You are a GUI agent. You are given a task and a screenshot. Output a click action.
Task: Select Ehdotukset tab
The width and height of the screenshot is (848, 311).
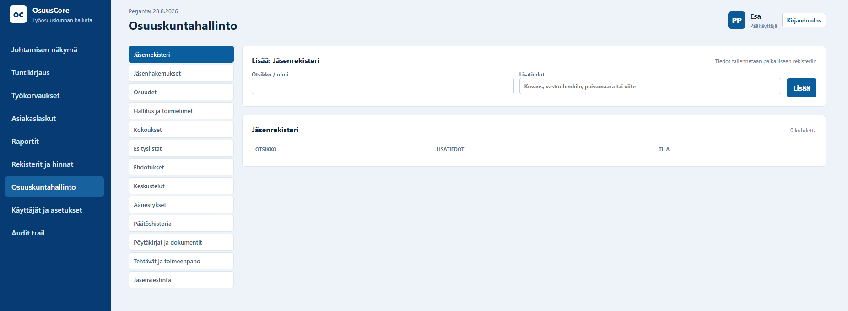[181, 167]
